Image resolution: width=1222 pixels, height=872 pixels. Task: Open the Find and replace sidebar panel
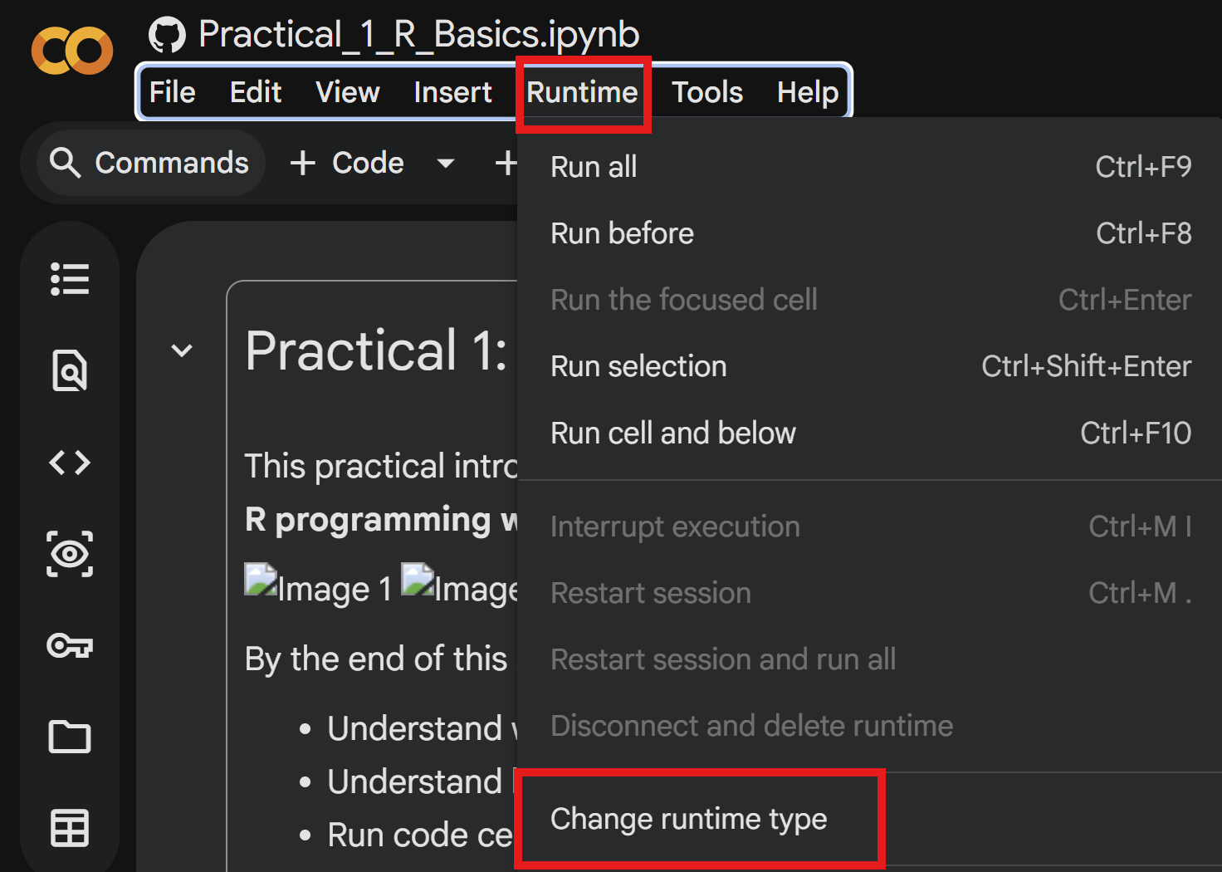coord(70,370)
